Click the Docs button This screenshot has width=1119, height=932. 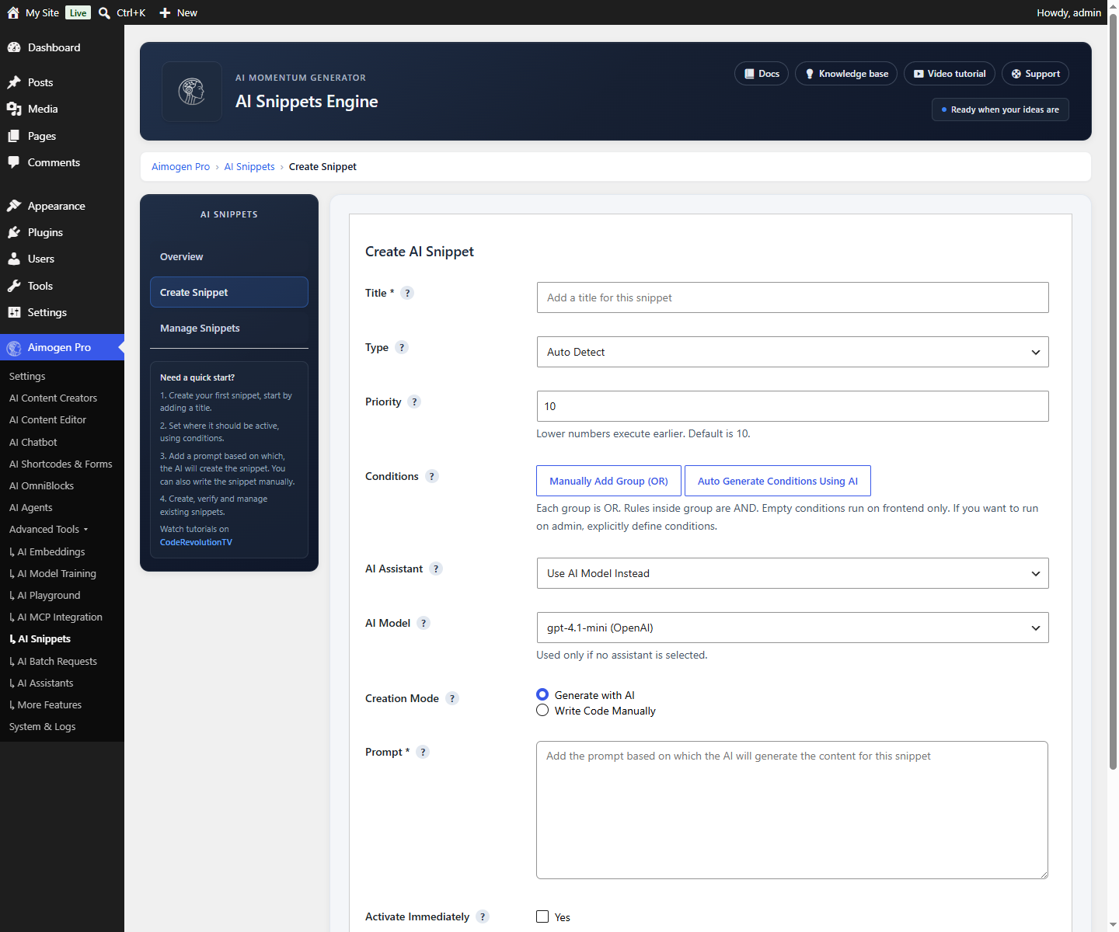[762, 74]
